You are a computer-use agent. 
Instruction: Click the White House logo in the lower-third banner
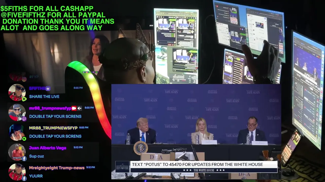(122, 167)
